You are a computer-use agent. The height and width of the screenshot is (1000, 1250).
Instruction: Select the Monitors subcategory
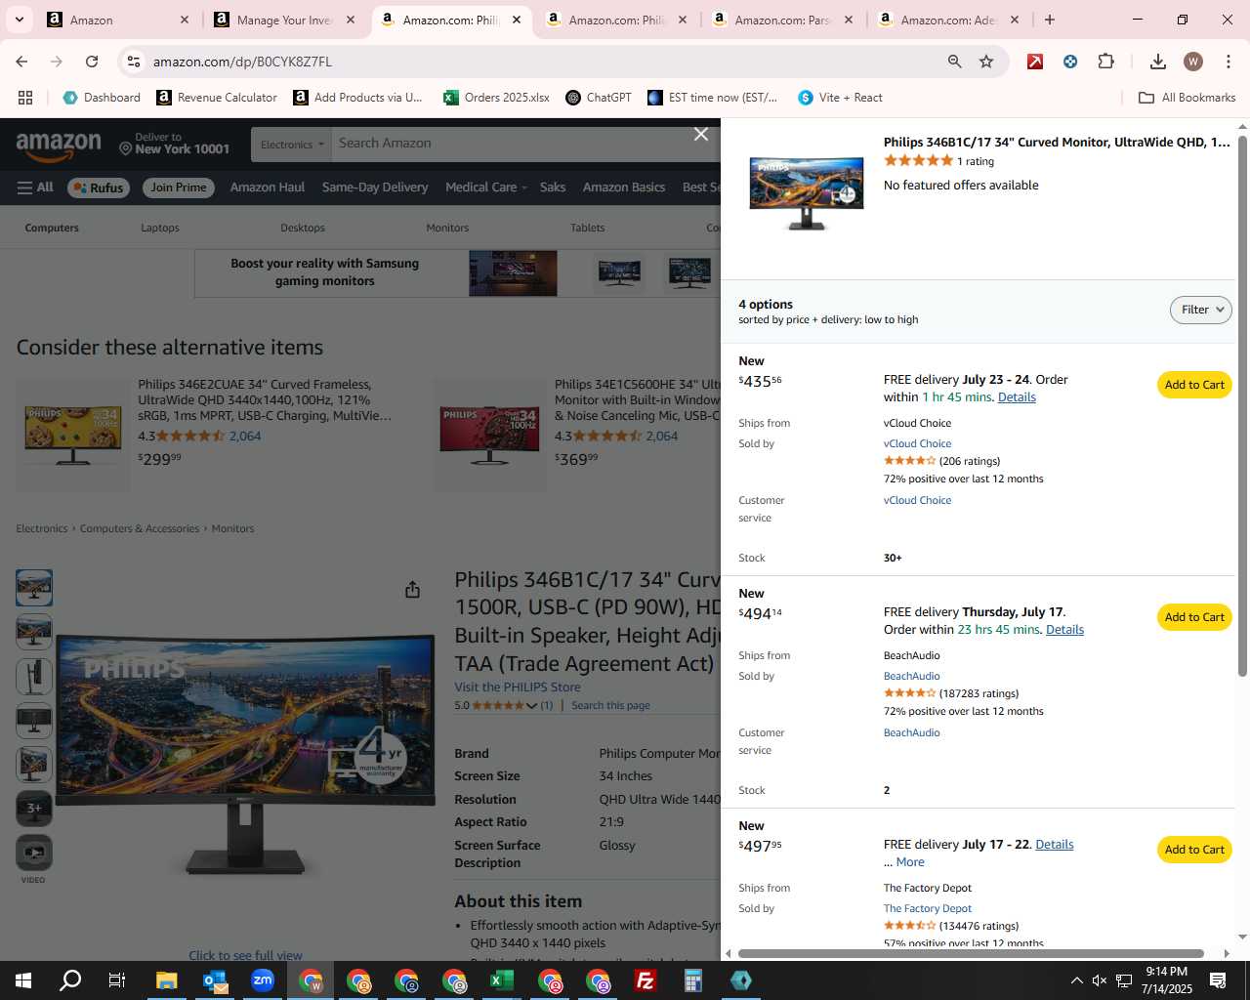pyautogui.click(x=447, y=228)
